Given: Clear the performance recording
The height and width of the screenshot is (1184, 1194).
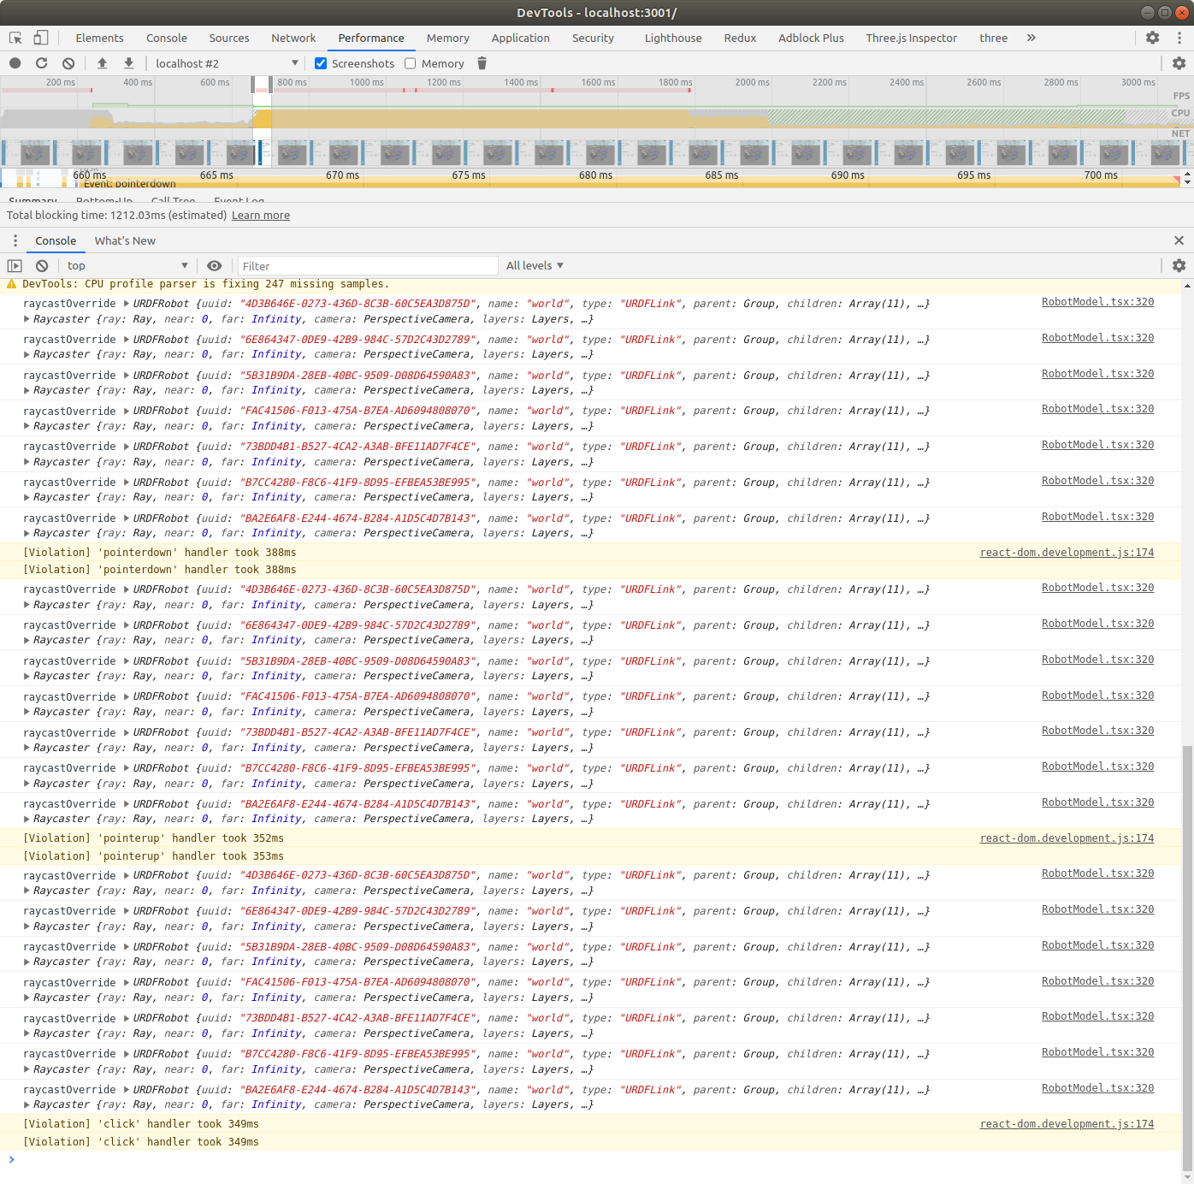Looking at the screenshot, I should coord(68,63).
